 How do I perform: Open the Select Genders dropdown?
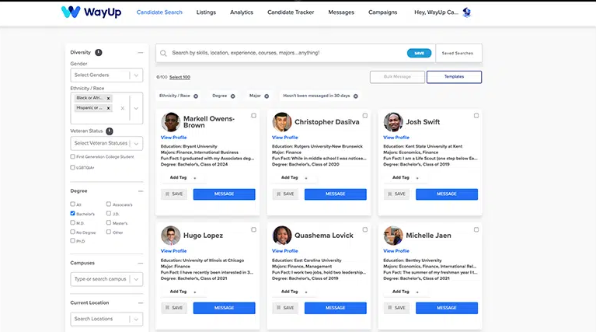click(x=106, y=75)
